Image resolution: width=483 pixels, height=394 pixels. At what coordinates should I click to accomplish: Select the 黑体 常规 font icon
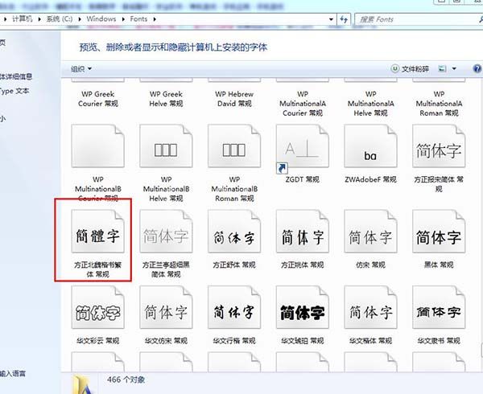coord(439,232)
